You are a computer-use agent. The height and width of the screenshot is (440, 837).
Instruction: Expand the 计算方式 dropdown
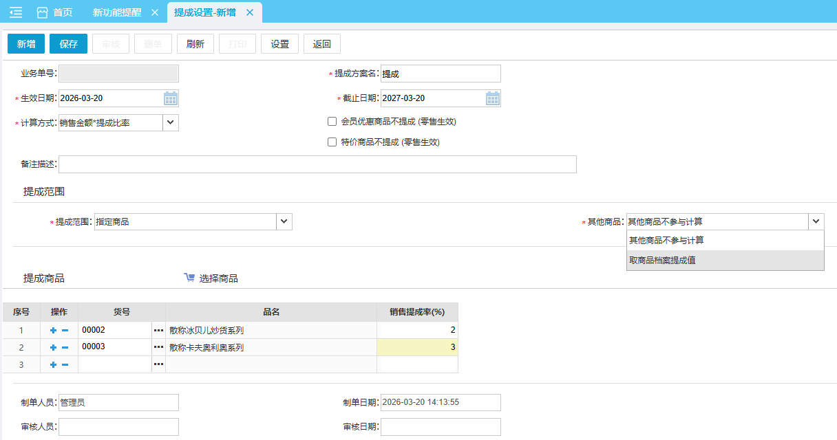point(171,122)
